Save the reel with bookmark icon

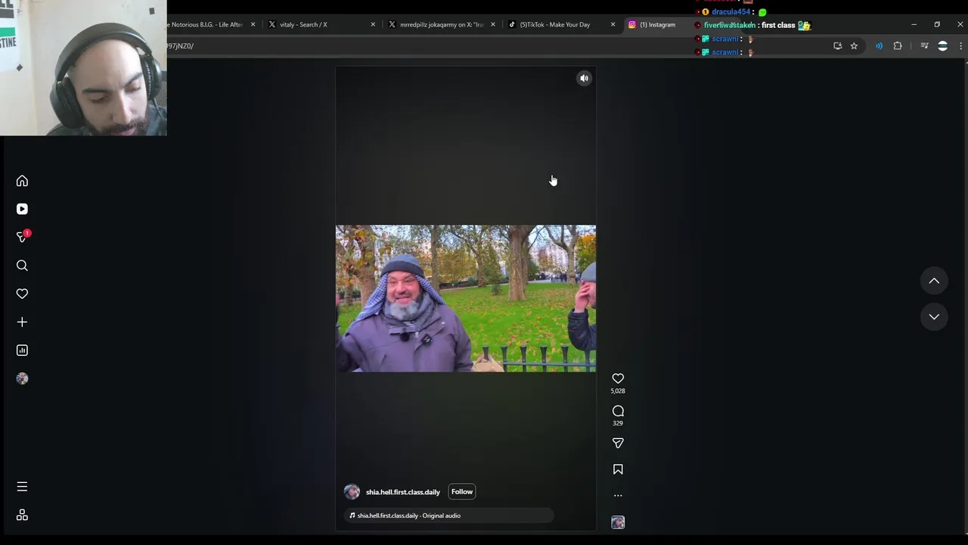tap(618, 469)
